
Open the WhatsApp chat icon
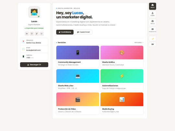tap(41, 34)
